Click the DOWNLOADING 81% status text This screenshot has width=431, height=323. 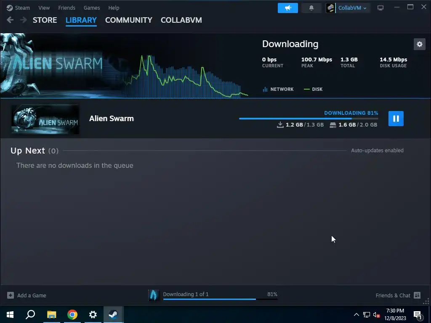(x=351, y=113)
